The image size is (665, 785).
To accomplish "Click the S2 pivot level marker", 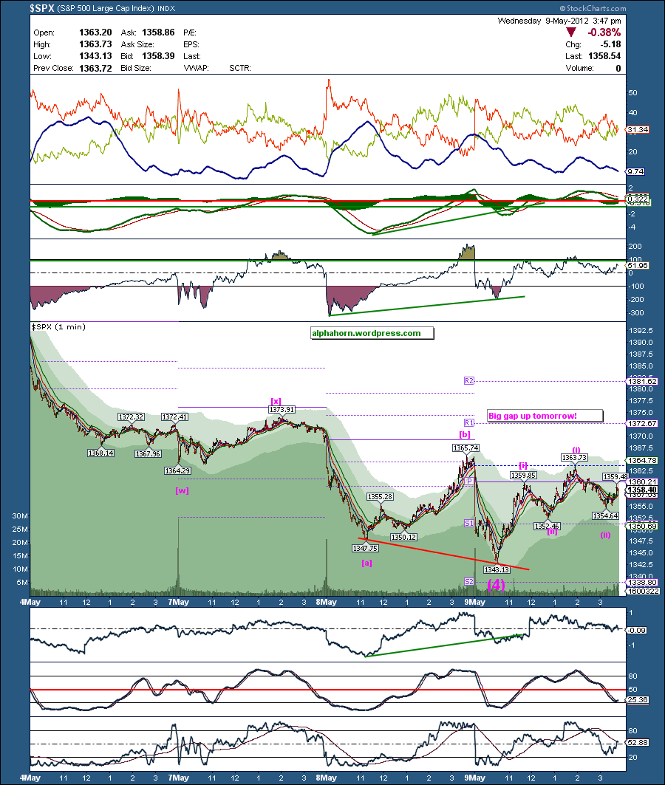I will click(x=468, y=581).
